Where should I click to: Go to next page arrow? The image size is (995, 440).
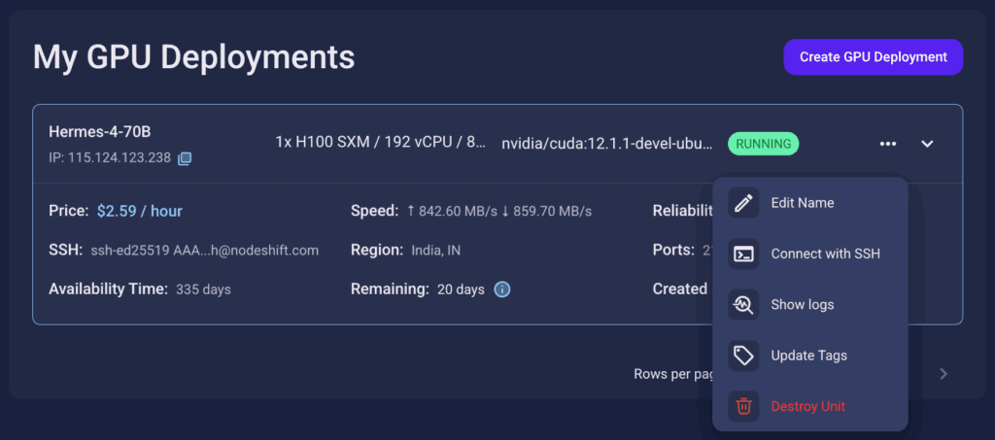pos(944,374)
